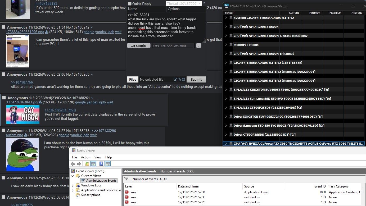Click the plus icon next to Submit
This screenshot has height=206, width=366.
click(x=183, y=79)
